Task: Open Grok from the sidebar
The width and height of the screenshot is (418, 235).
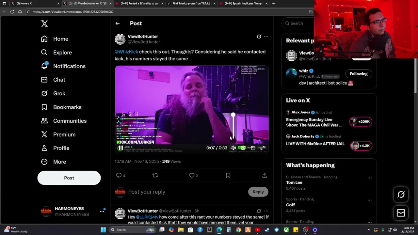Action: [53, 93]
